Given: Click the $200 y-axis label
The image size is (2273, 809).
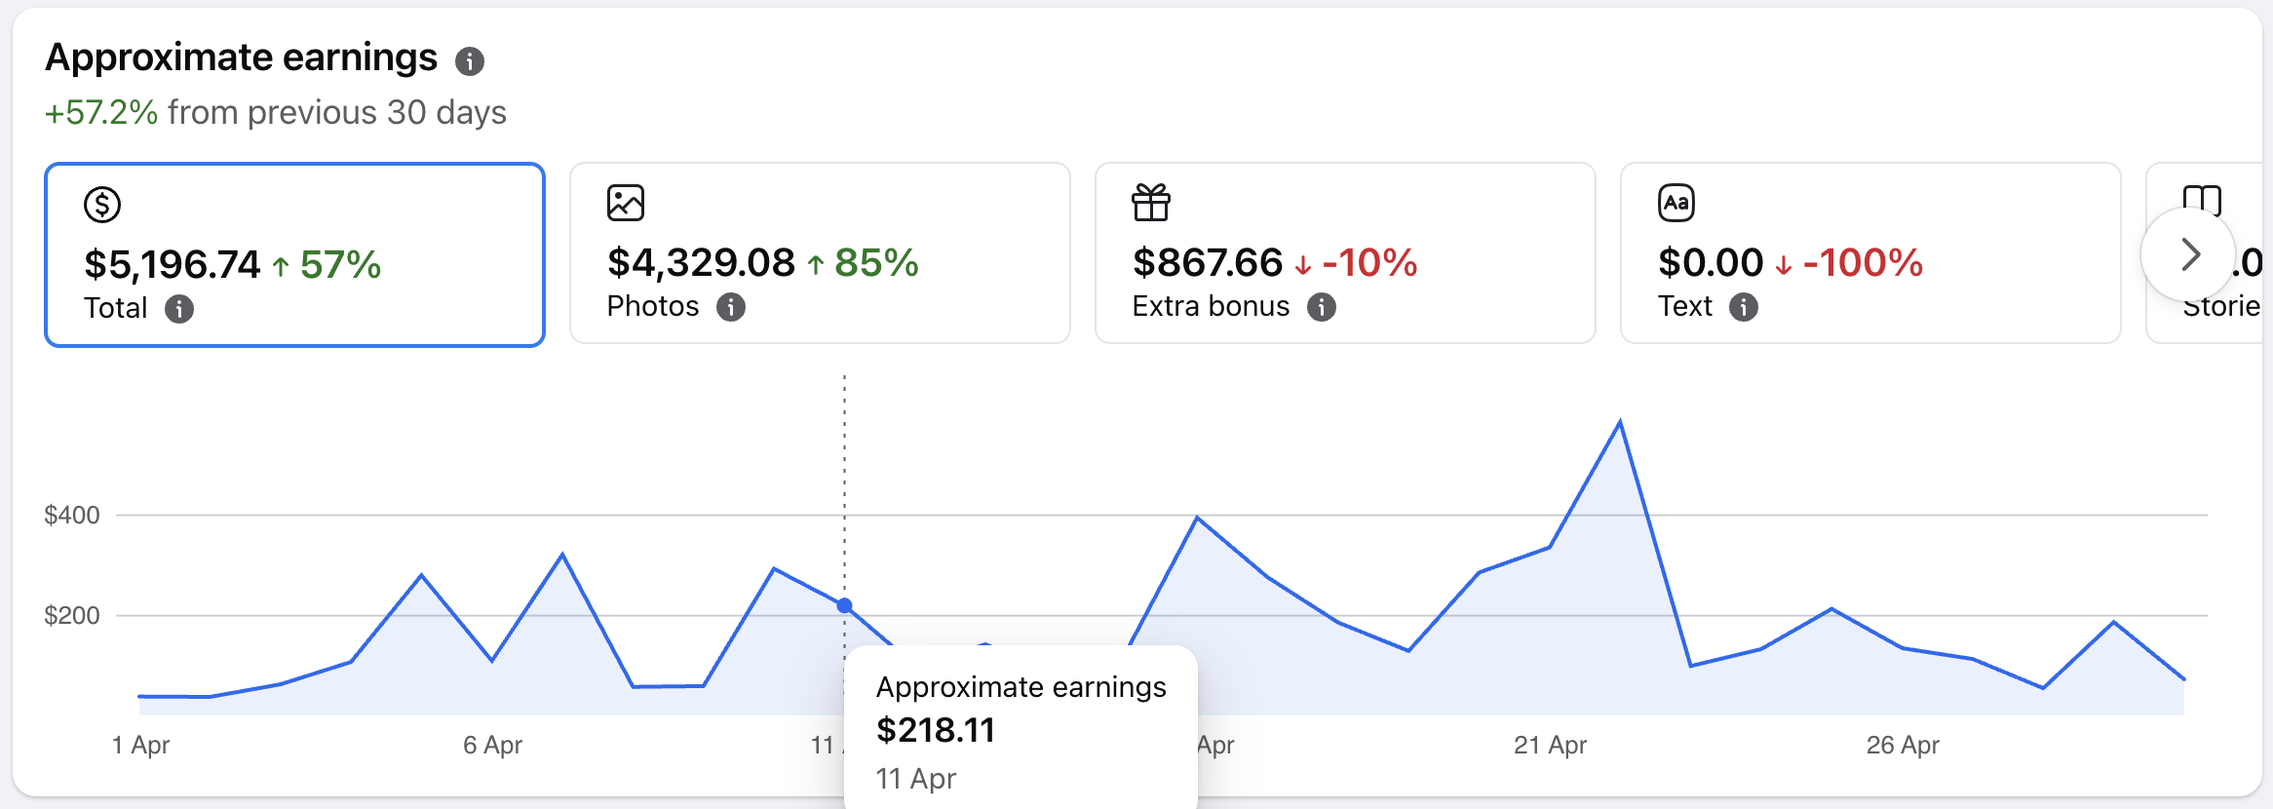Looking at the screenshot, I should [72, 616].
